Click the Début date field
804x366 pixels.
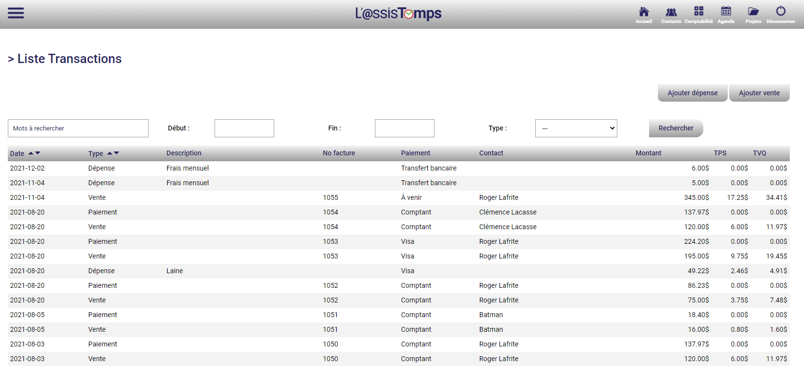[x=244, y=129]
